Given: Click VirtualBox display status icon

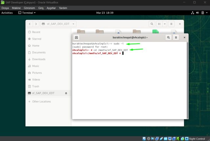Looking at the screenshot, I should click(170, 139).
